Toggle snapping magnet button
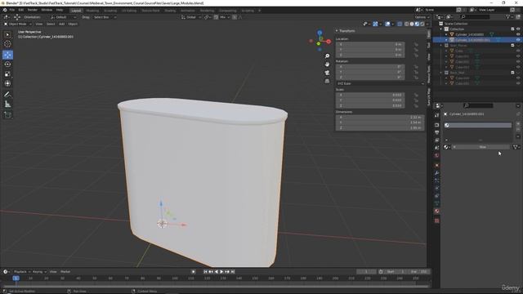 pos(216,17)
